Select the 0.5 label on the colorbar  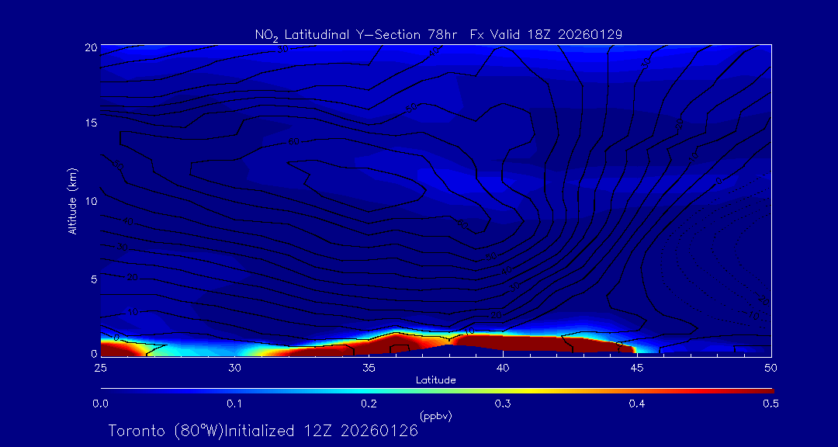[x=771, y=404]
